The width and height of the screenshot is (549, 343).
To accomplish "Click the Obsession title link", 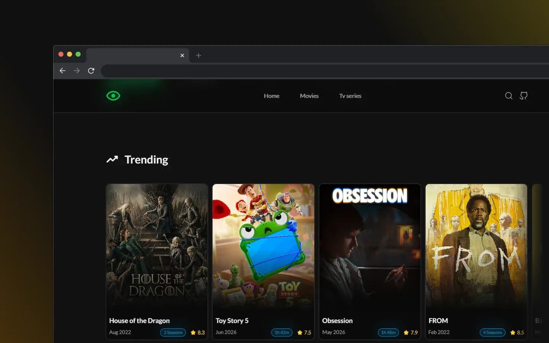I will pyautogui.click(x=337, y=321).
